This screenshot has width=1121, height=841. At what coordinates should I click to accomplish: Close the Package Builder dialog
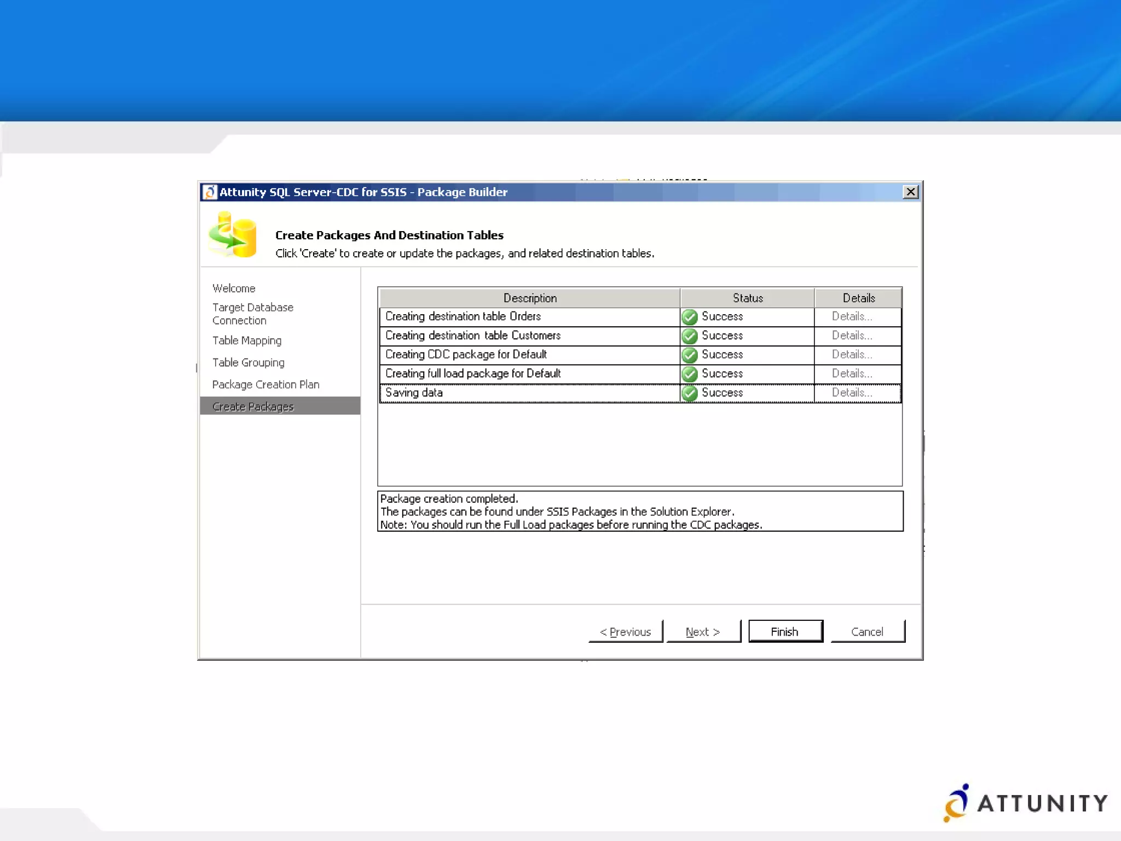tap(910, 192)
